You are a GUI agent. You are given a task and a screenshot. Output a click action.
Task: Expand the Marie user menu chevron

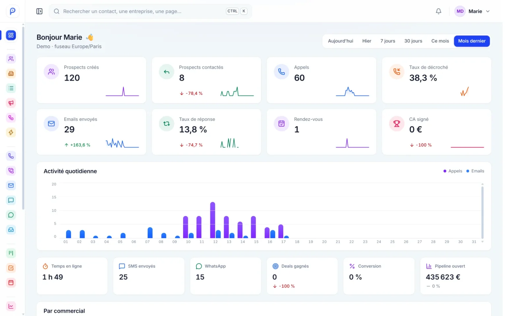point(488,11)
